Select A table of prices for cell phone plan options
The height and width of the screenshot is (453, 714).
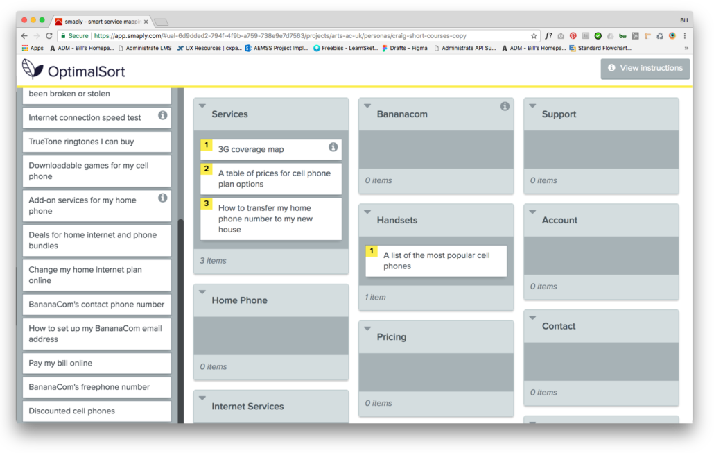(x=271, y=179)
